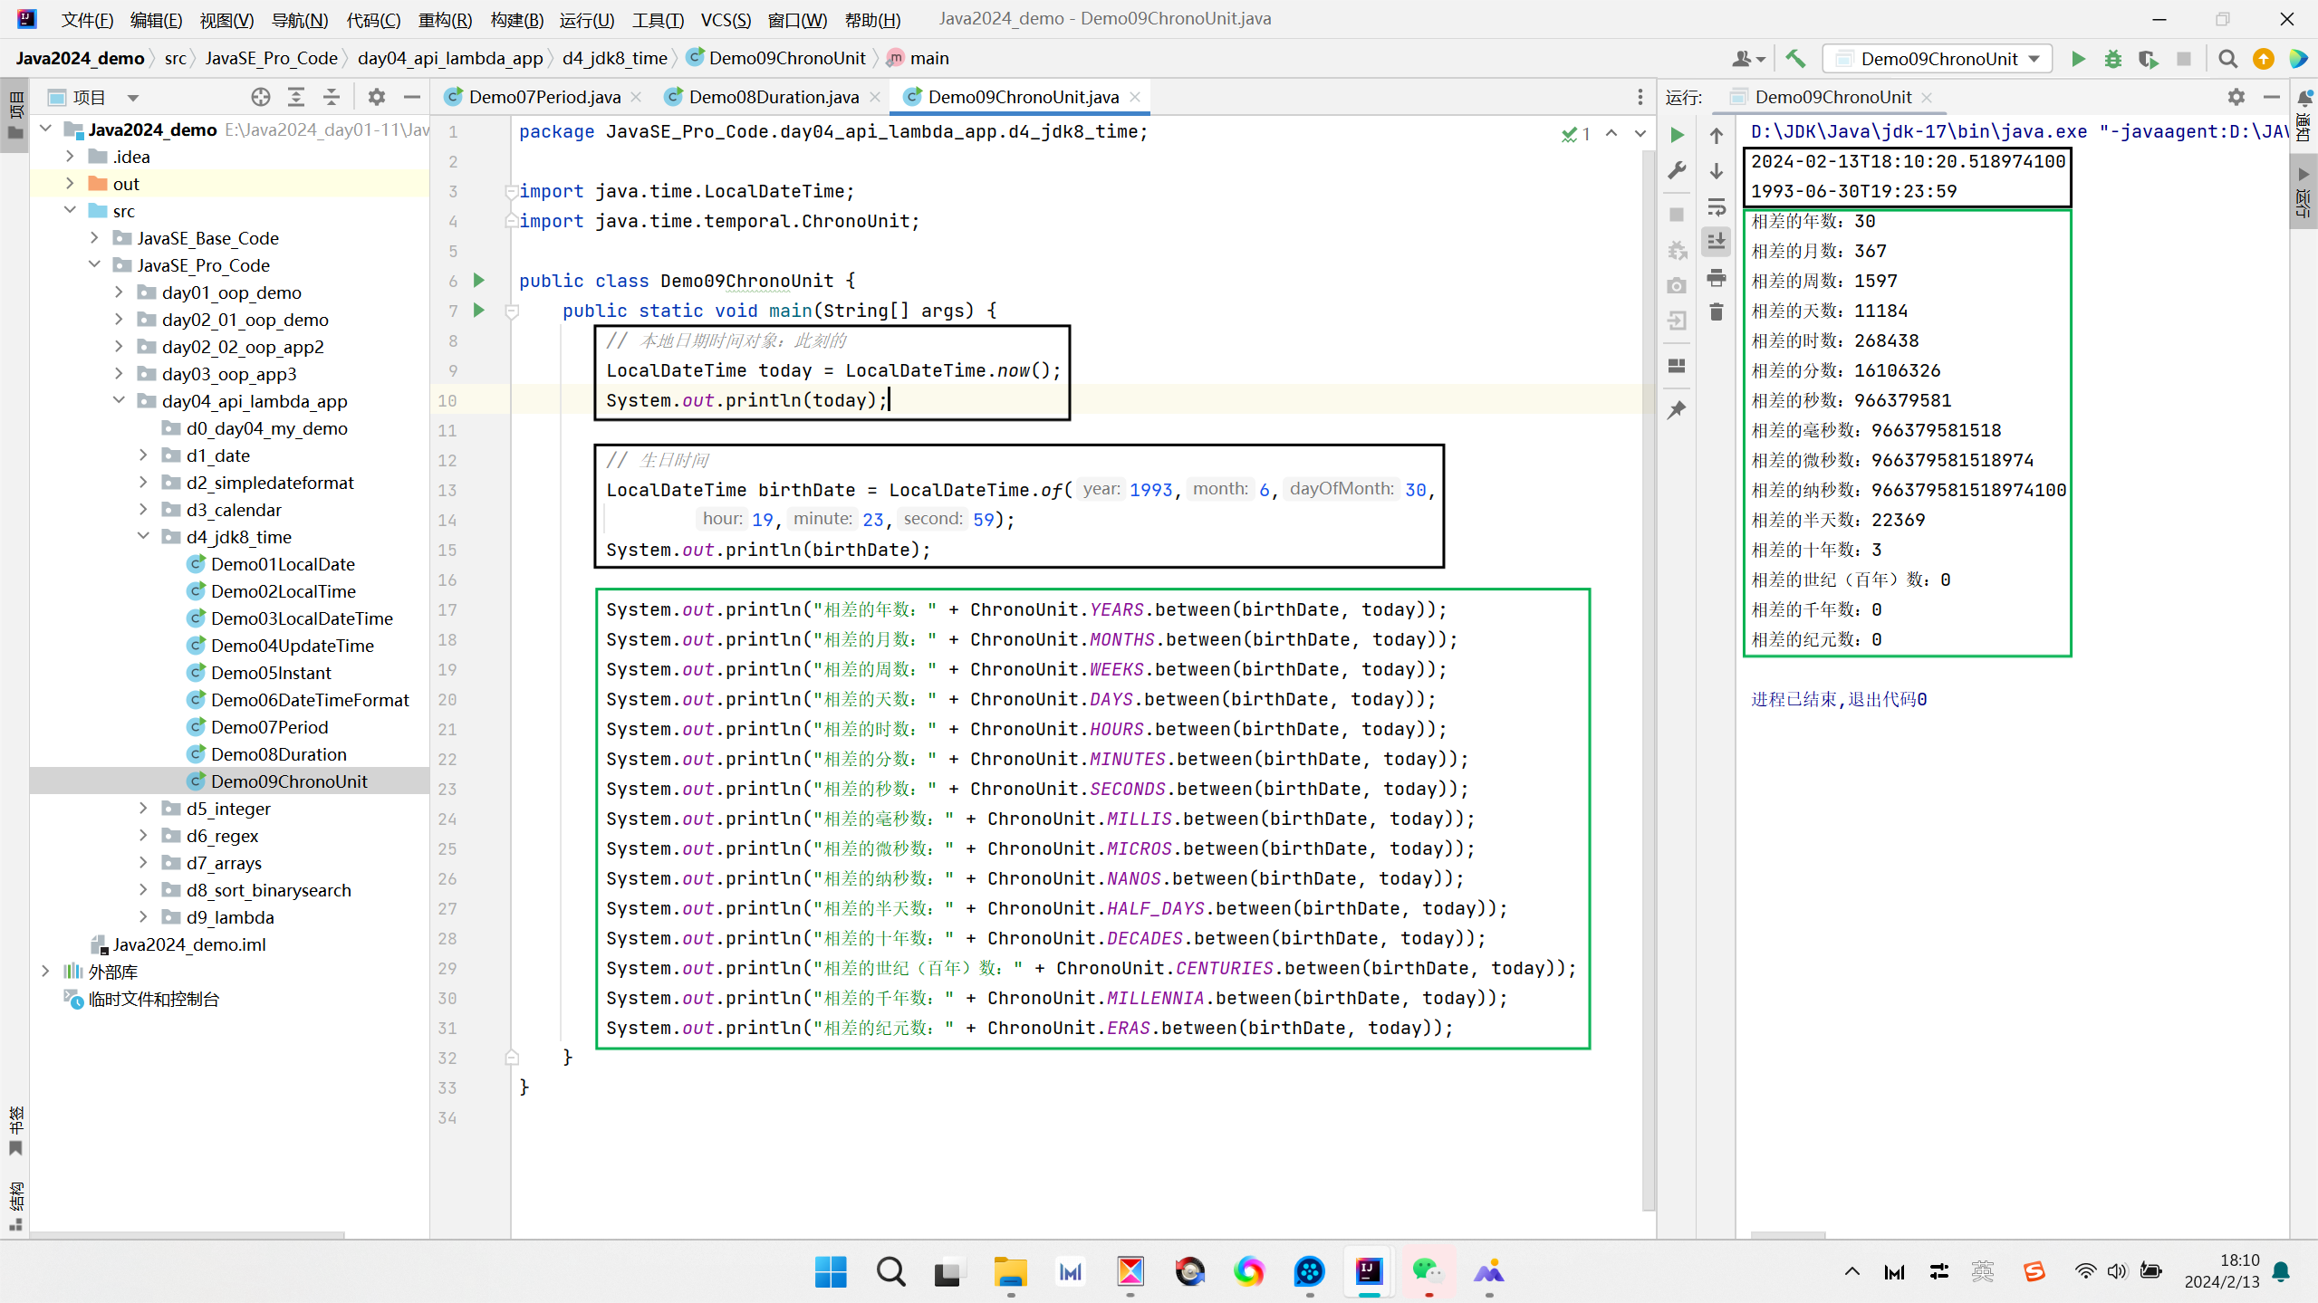
Task: Pin the run tab with pin icon
Action: click(1677, 410)
